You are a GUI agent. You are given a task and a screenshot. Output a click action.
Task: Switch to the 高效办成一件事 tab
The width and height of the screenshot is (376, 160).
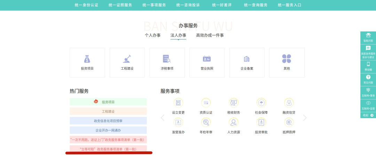[210, 35]
